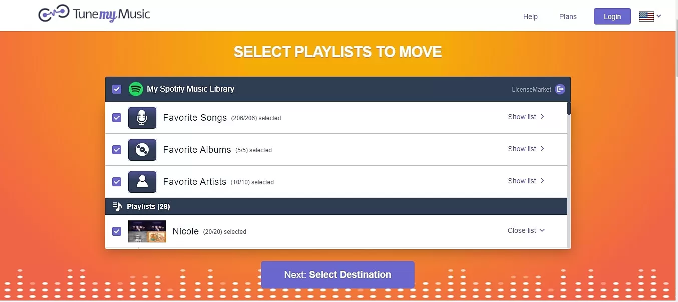The image size is (678, 302).
Task: Uncheck the My Spotify Music Library checkbox
Action: [x=117, y=89]
